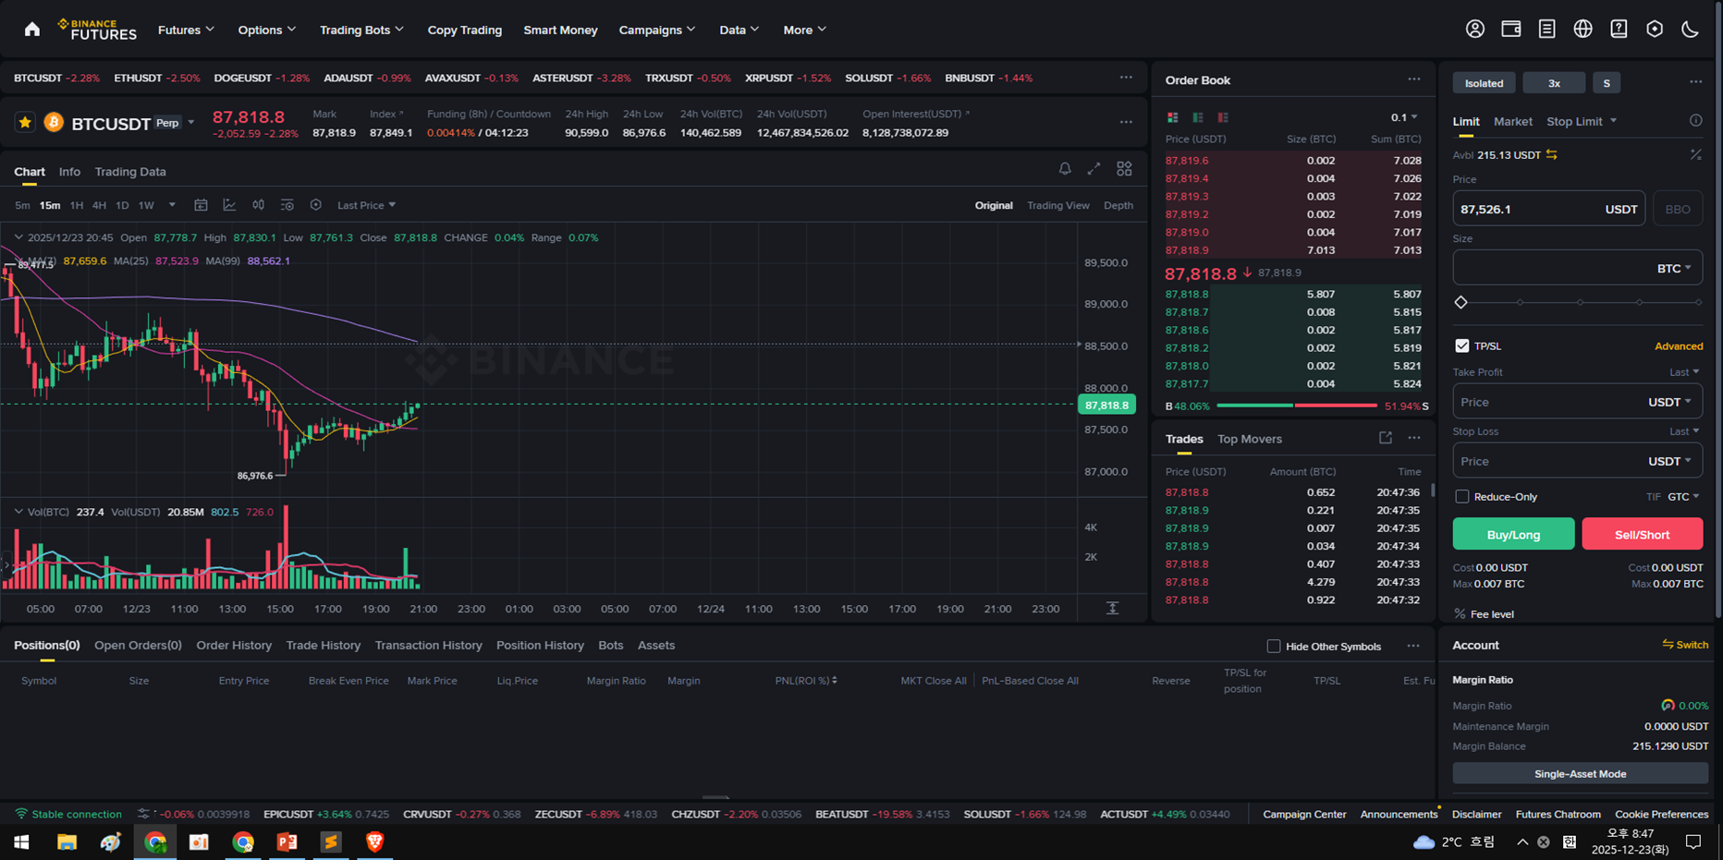Check Hide Other Symbols box
Viewport: 1723px width, 860px height.
(1273, 646)
